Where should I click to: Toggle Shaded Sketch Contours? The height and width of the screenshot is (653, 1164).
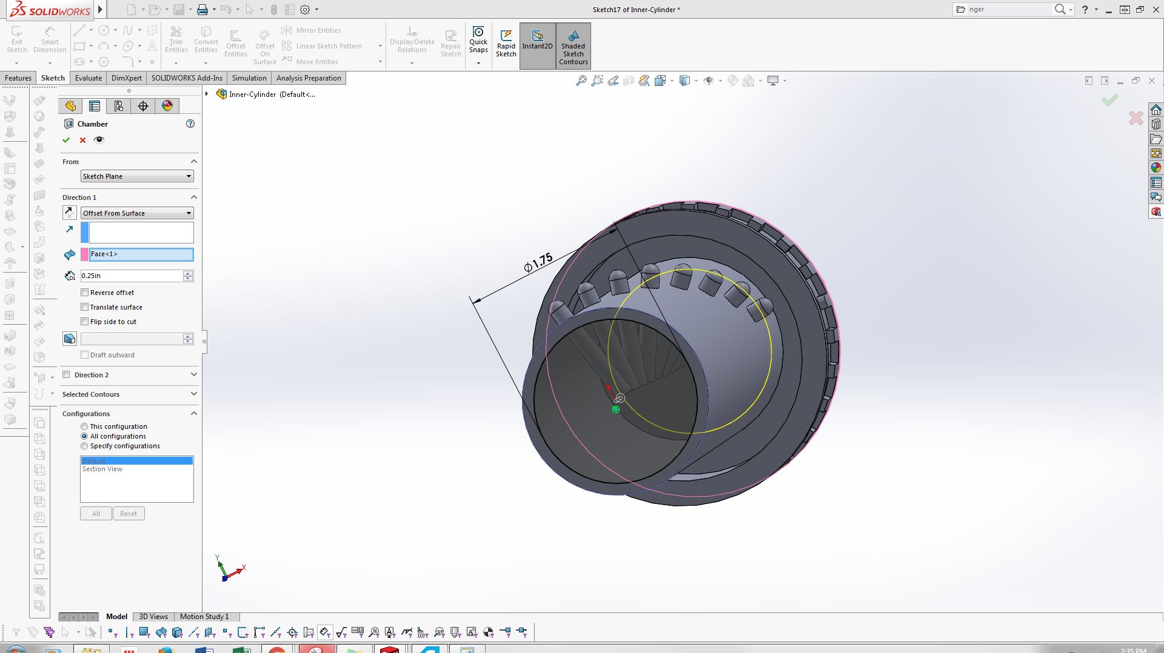[x=573, y=45]
